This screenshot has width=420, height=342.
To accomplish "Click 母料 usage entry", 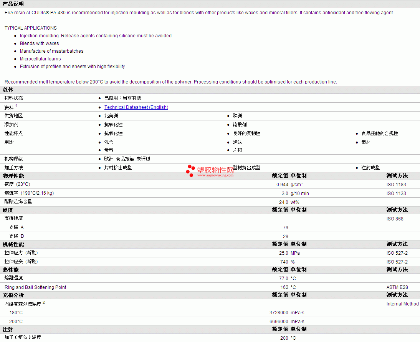I will 109,150.
